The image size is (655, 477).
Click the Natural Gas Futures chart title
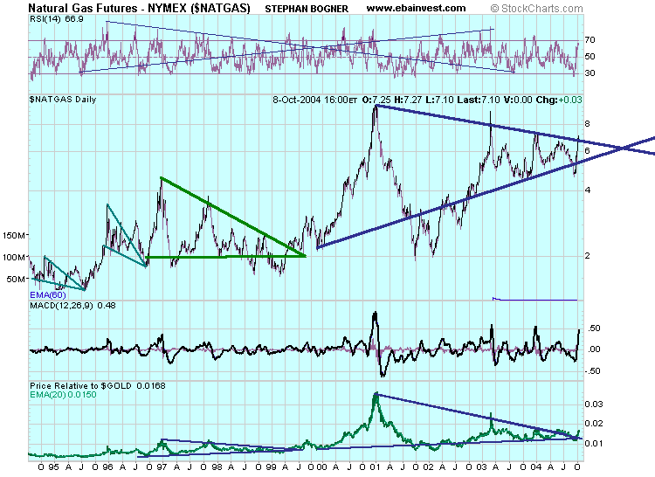point(140,8)
